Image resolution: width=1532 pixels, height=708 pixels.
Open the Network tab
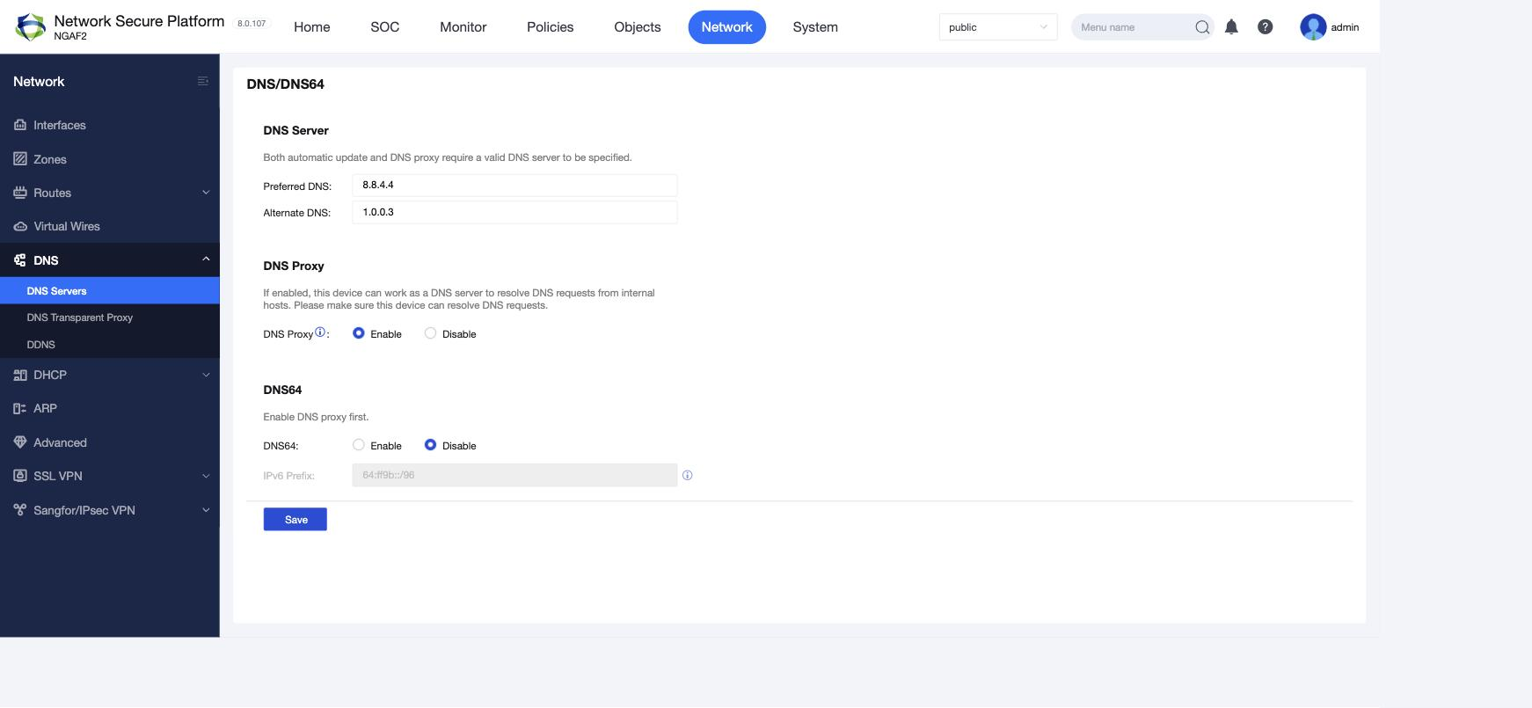(x=727, y=27)
